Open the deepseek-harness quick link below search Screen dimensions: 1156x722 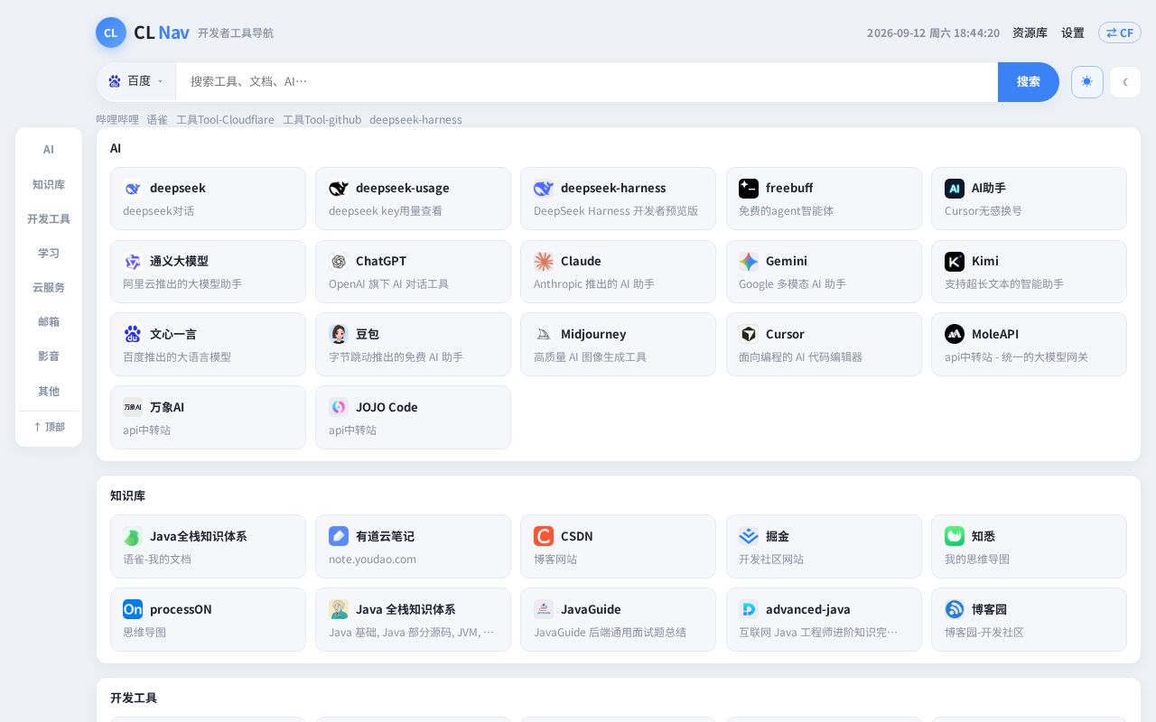click(x=415, y=120)
